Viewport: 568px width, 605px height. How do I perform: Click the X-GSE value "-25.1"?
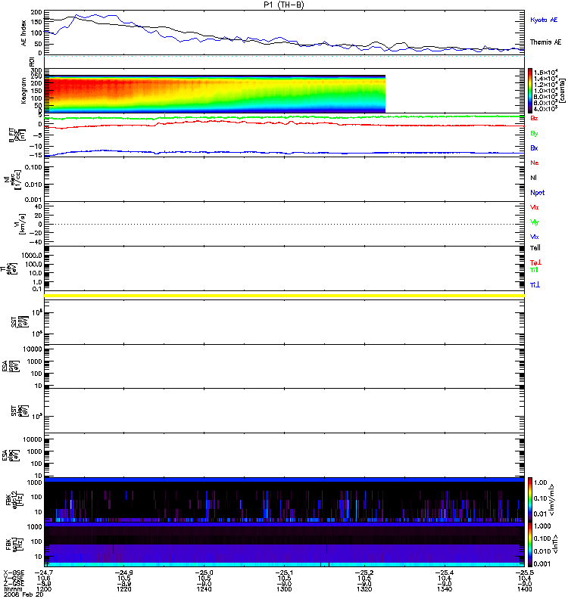(x=284, y=572)
